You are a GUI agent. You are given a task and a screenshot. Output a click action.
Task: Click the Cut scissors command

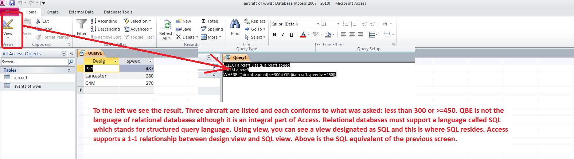point(42,21)
